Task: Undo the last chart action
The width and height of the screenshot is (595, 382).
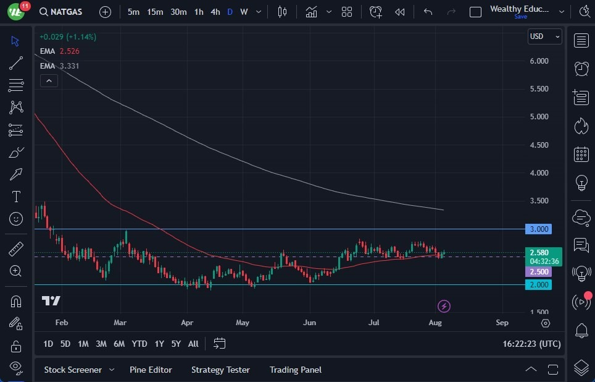Action: [x=428, y=12]
